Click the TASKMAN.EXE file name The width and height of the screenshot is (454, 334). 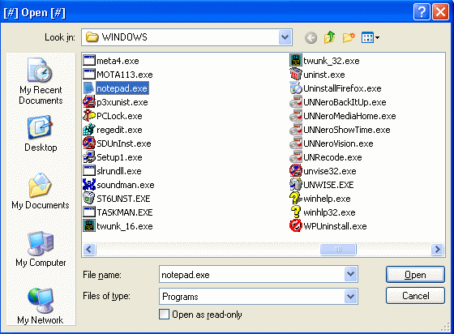point(125,212)
